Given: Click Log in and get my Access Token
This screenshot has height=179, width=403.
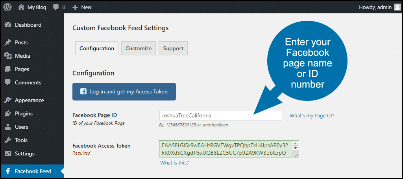Looking at the screenshot, I should 124,91.
